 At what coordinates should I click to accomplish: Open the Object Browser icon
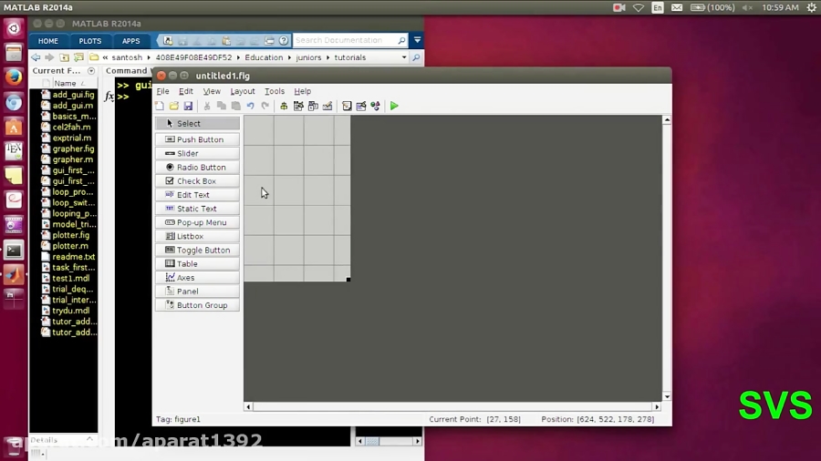pyautogui.click(x=376, y=106)
